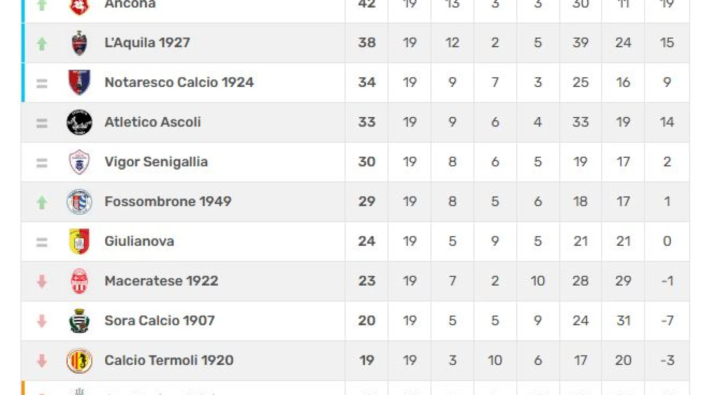Click the equals sign beside Giulianova
The height and width of the screenshot is (395, 702).
coord(42,242)
